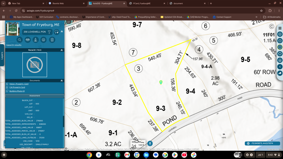Click the Town of Fryeburg sign image
The width and height of the screenshot is (283, 159).
pos(13,29)
